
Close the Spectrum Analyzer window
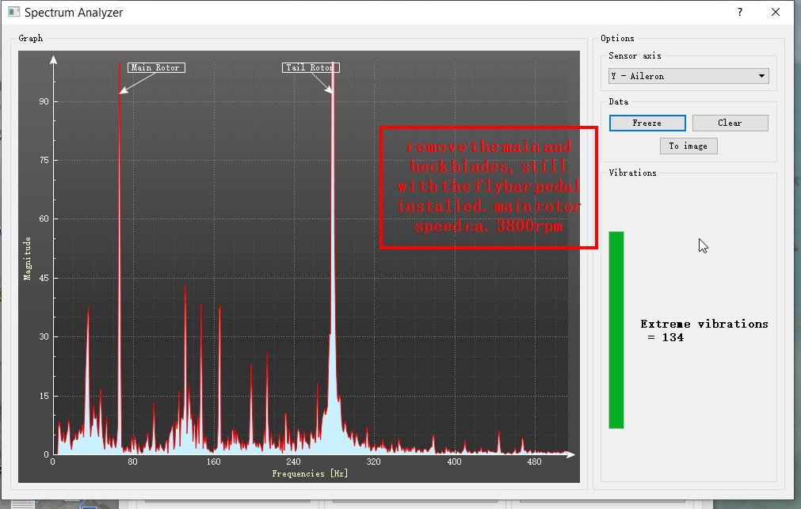(776, 13)
